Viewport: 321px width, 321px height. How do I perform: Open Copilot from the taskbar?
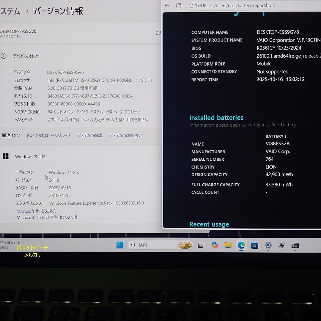pos(214,245)
